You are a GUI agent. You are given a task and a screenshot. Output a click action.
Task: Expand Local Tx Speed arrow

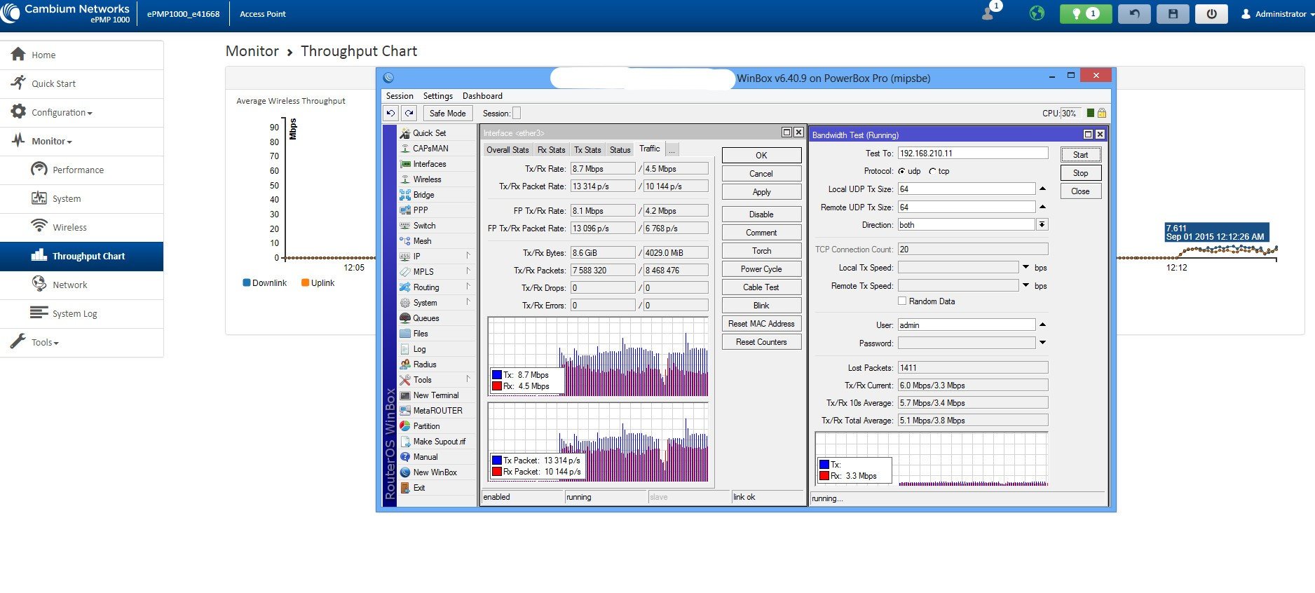click(x=1026, y=267)
